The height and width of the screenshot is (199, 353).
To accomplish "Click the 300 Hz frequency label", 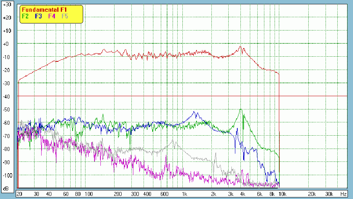I will 135,194.
